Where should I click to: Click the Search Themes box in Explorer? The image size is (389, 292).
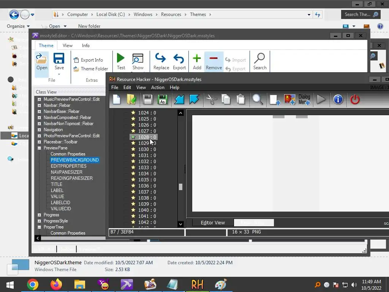[361, 14]
